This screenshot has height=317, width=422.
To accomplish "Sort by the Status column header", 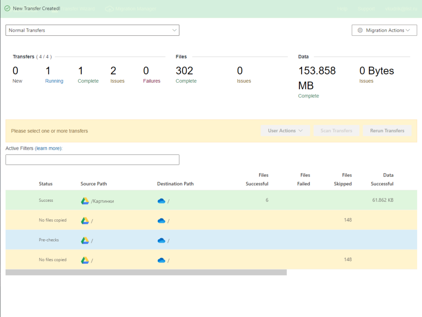I will (x=46, y=184).
